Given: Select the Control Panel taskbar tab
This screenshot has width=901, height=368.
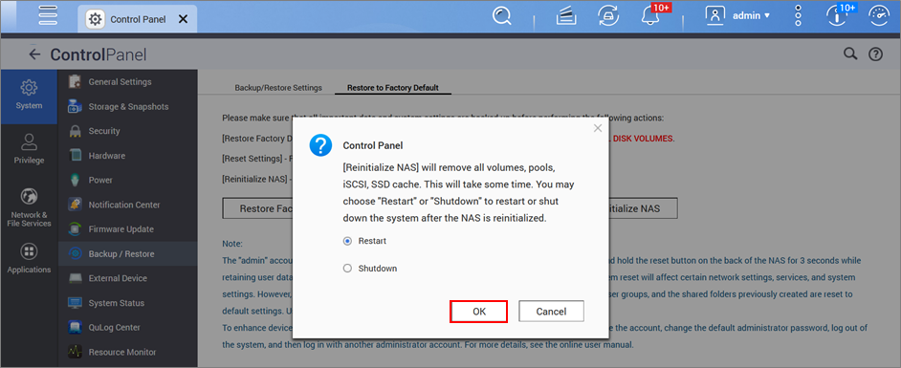Looking at the screenshot, I should (138, 19).
